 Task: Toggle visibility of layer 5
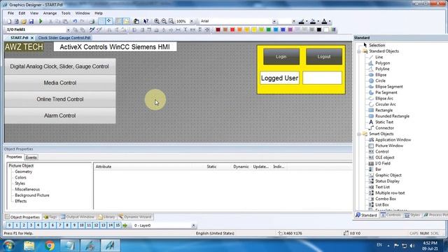click(x=45, y=225)
